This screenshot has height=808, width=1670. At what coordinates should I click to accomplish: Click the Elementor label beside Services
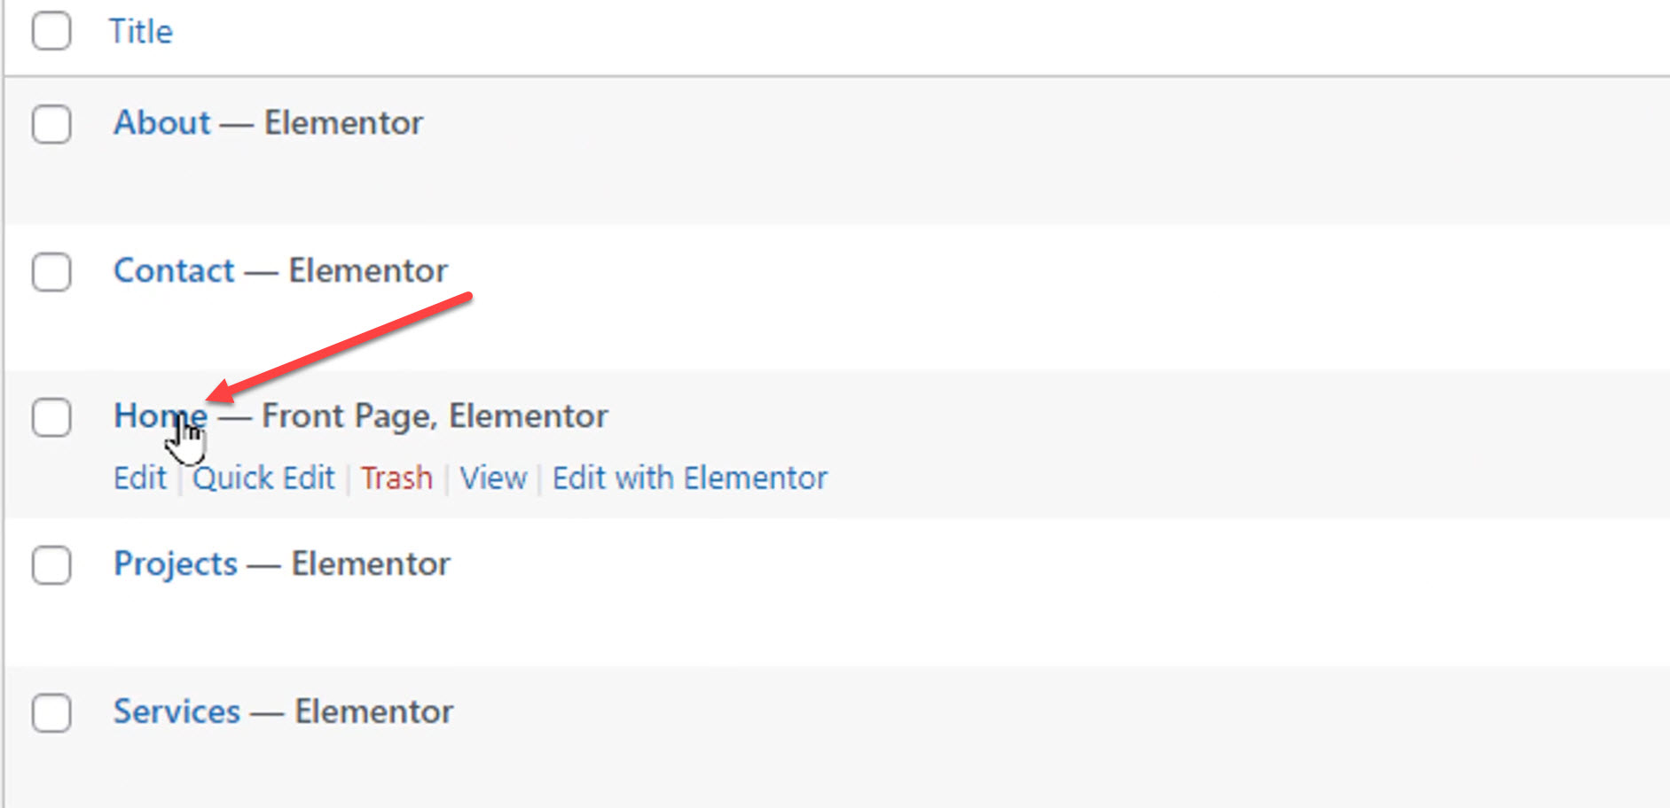[373, 711]
